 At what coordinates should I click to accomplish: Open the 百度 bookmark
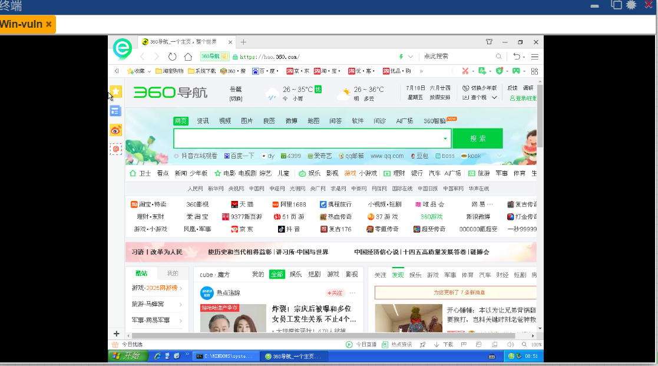(x=265, y=71)
